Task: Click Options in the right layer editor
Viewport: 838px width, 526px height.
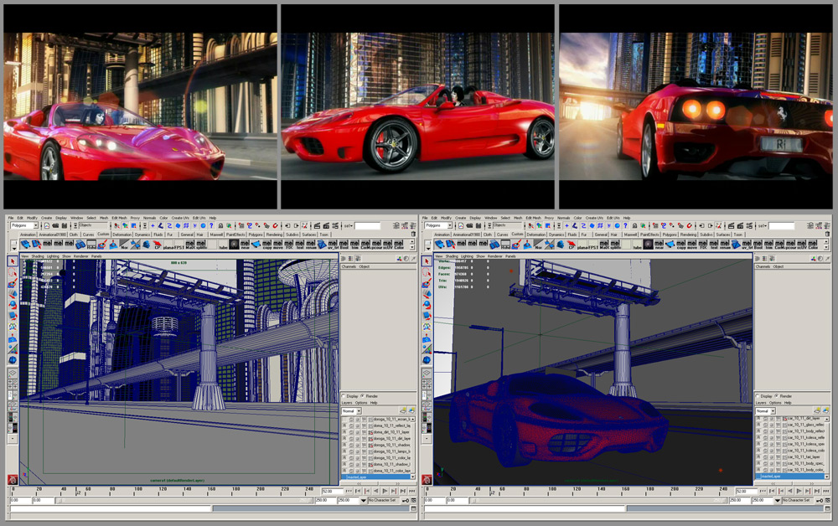Action: [x=774, y=403]
